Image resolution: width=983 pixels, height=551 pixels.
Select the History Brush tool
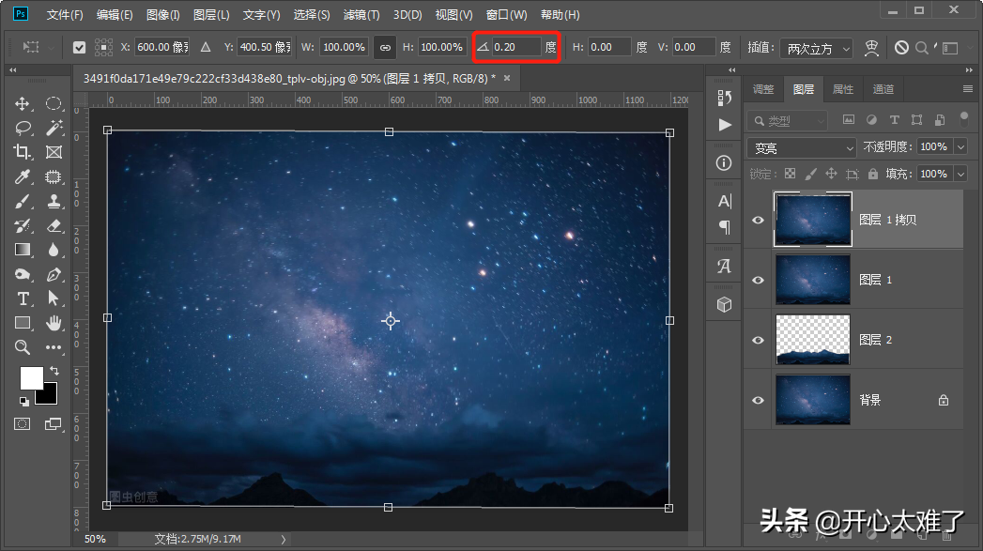(23, 225)
